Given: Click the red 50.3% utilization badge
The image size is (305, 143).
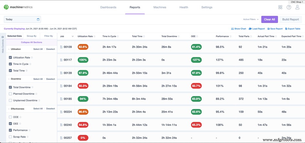Looking at the screenshot, I should tap(83, 86).
